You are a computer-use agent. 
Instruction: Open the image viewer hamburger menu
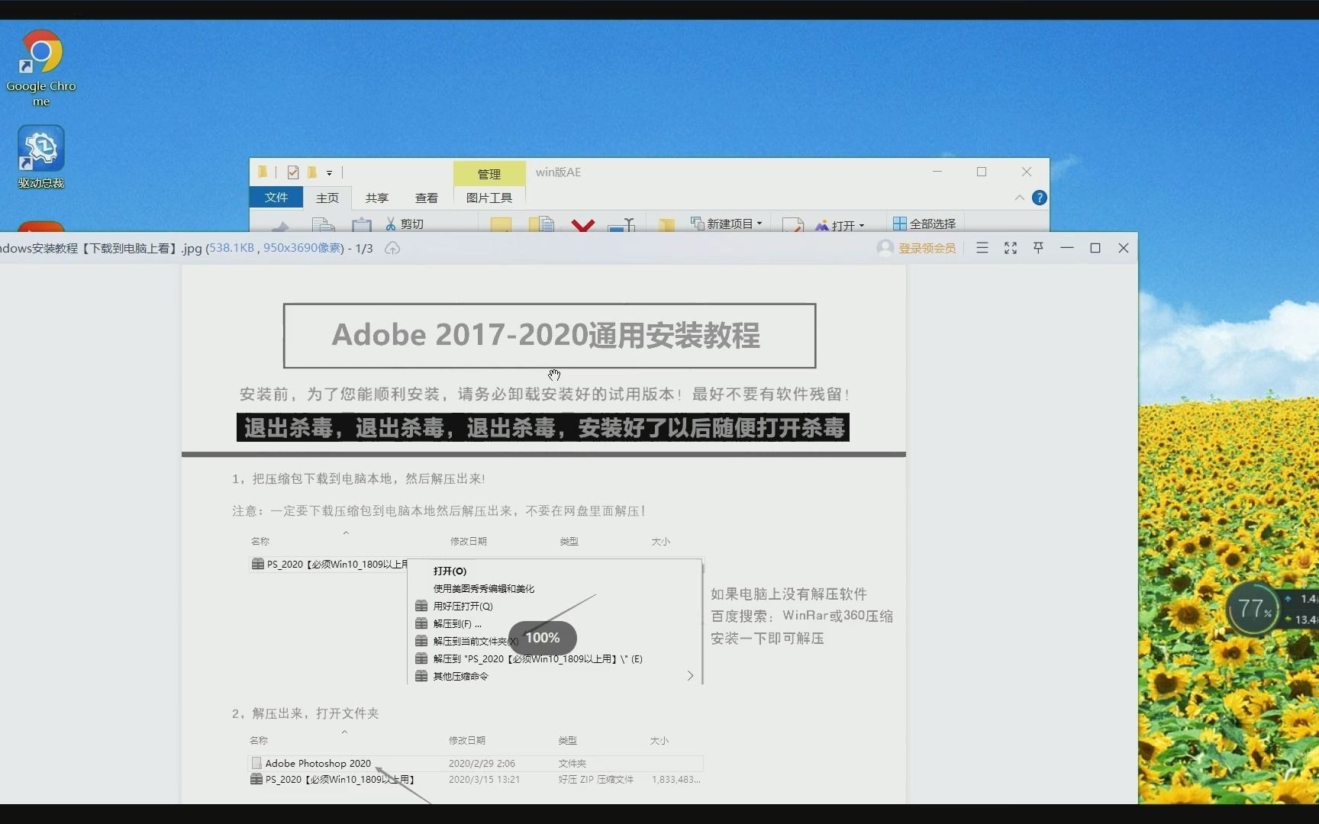(x=982, y=248)
